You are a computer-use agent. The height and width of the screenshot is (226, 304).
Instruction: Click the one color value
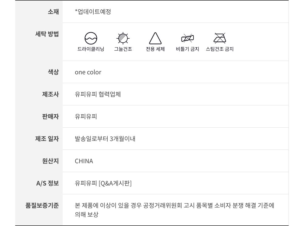88,72
